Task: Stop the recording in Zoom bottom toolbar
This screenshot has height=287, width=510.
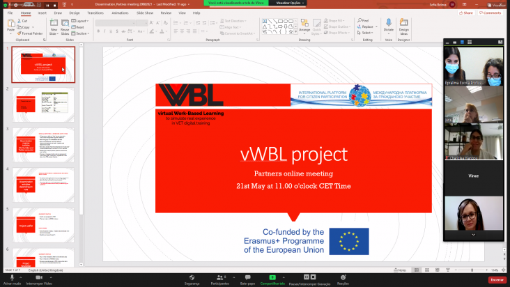Action: point(314,277)
